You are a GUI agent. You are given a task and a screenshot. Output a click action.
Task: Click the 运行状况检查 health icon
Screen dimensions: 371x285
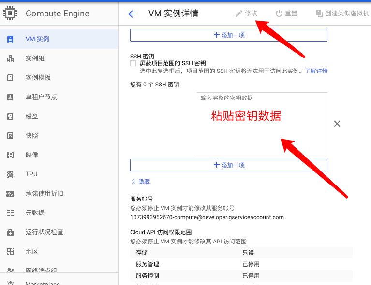pos(10,232)
